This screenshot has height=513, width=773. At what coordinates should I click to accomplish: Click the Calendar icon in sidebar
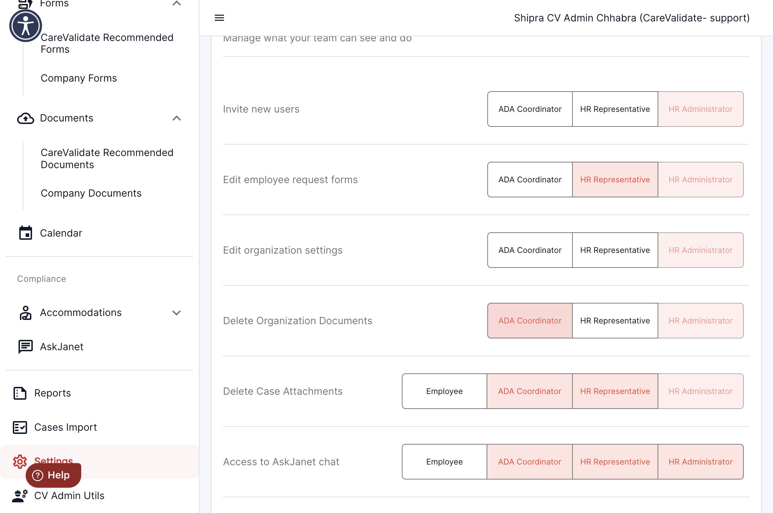26,233
